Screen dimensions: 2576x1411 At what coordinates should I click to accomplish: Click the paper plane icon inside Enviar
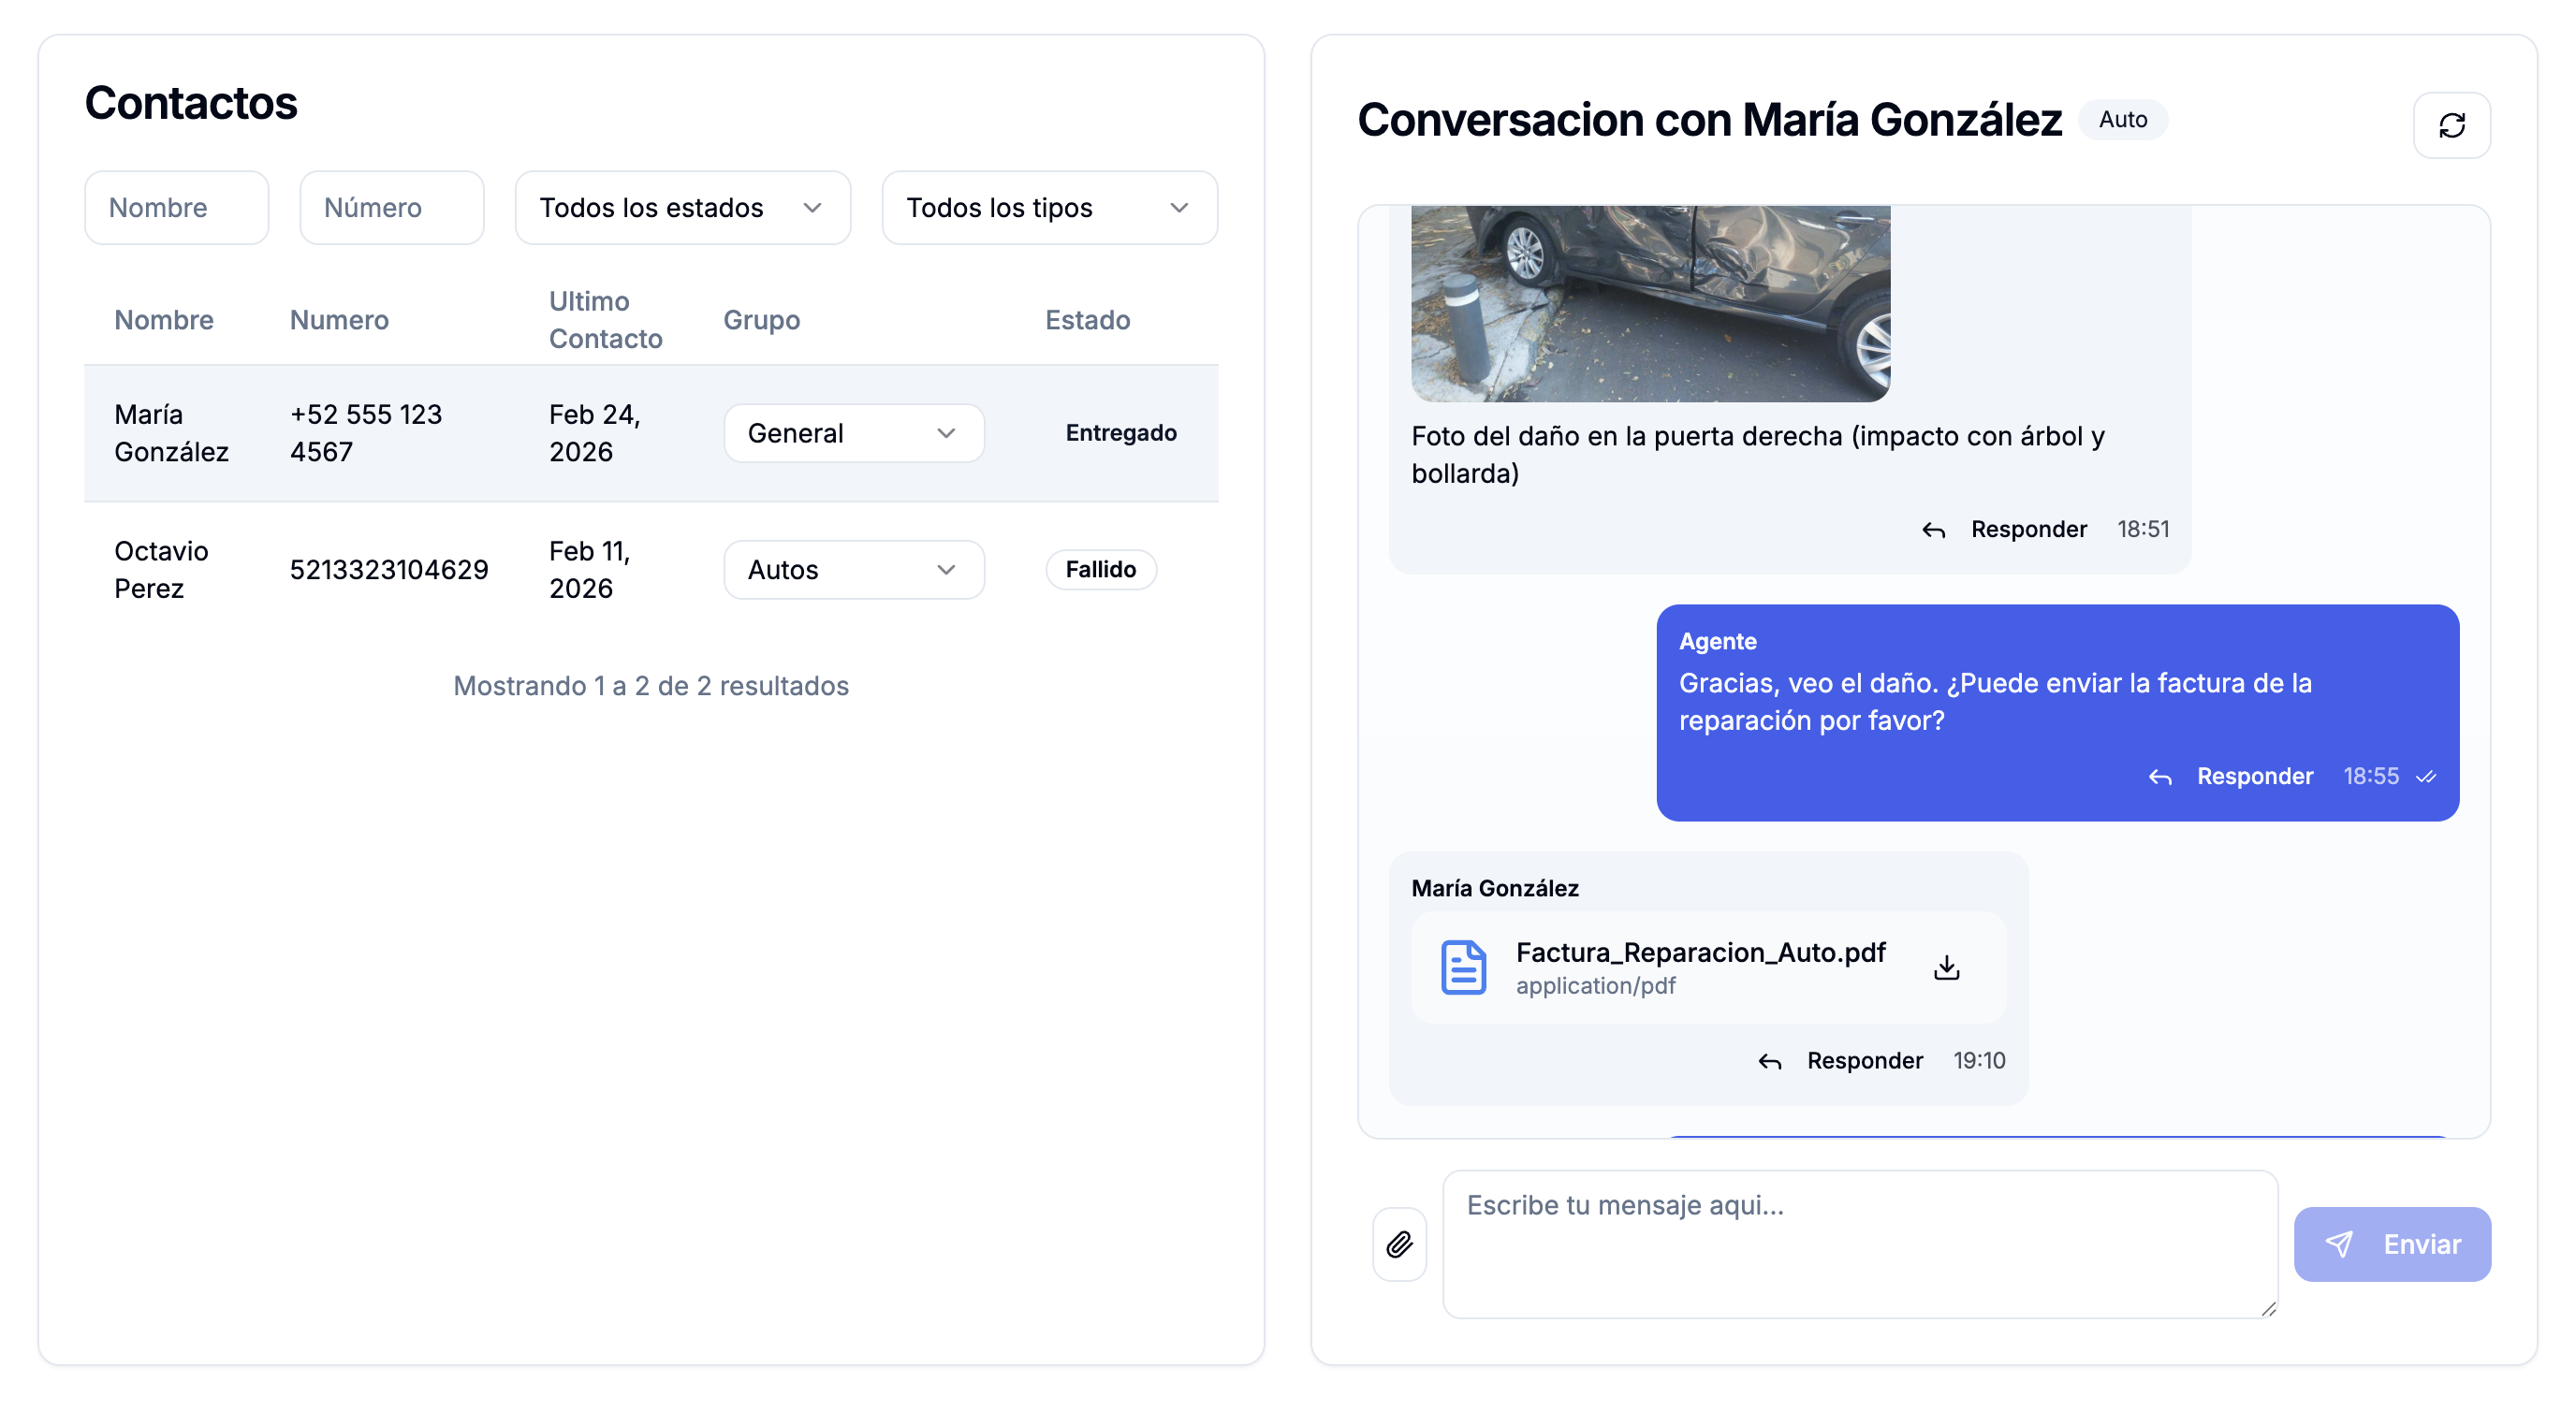pos(2339,1244)
